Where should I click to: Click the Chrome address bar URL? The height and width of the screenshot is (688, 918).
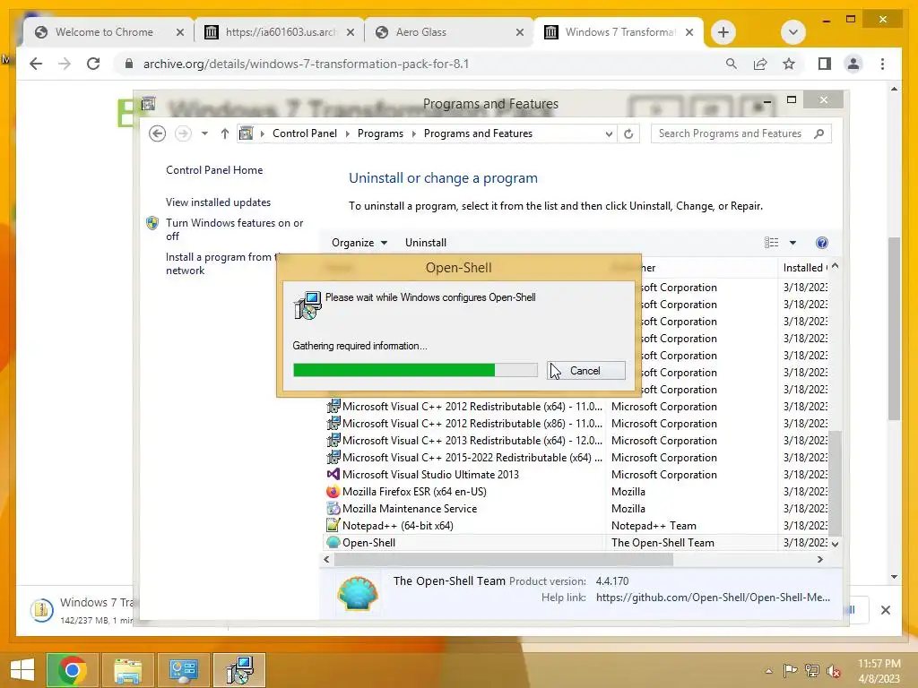tap(306, 64)
